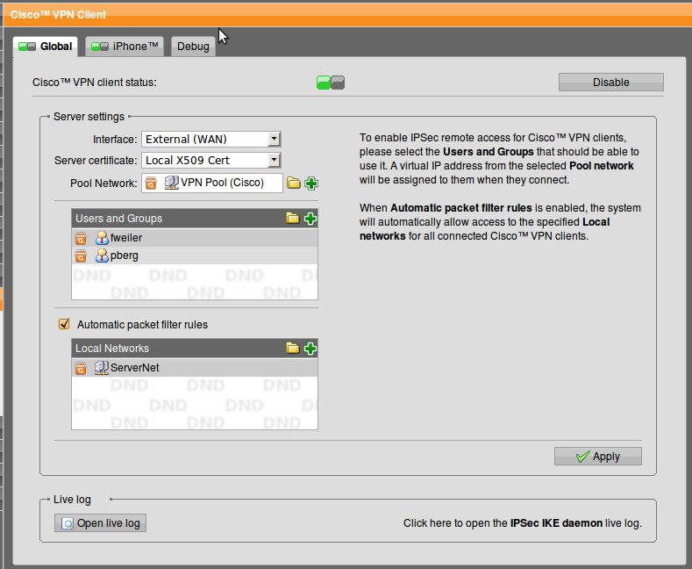This screenshot has width=692, height=569.
Task: Switch to the Global tab
Action: [x=46, y=47]
